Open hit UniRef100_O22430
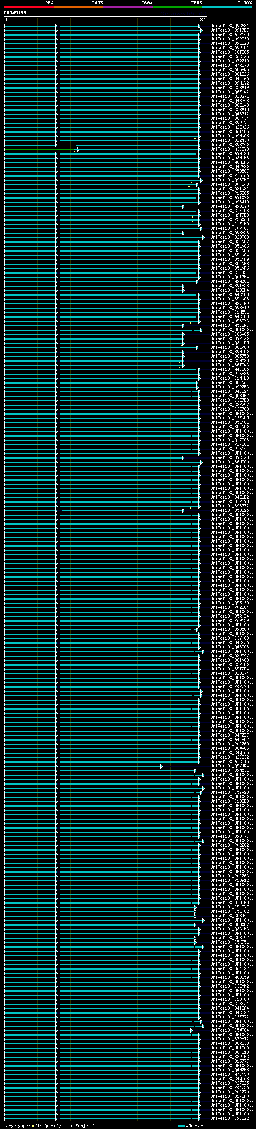This screenshot has height=1129, width=256. click(x=230, y=140)
